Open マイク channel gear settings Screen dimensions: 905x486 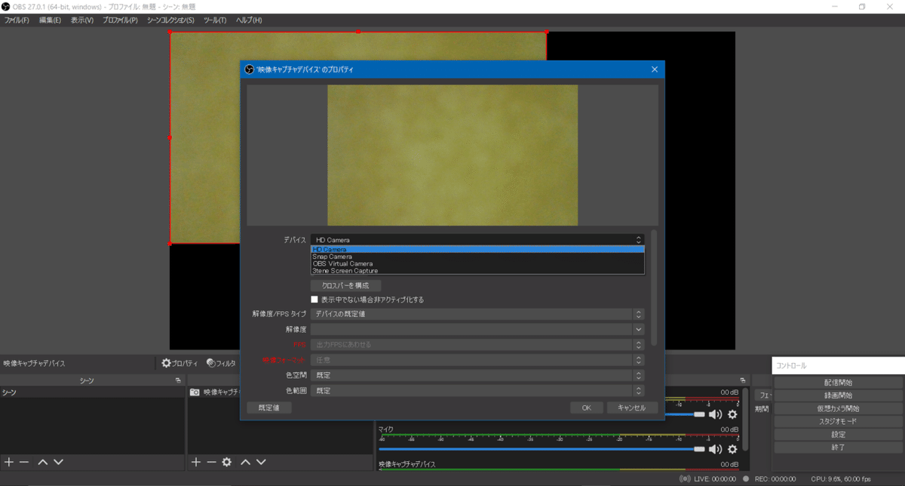(x=732, y=449)
